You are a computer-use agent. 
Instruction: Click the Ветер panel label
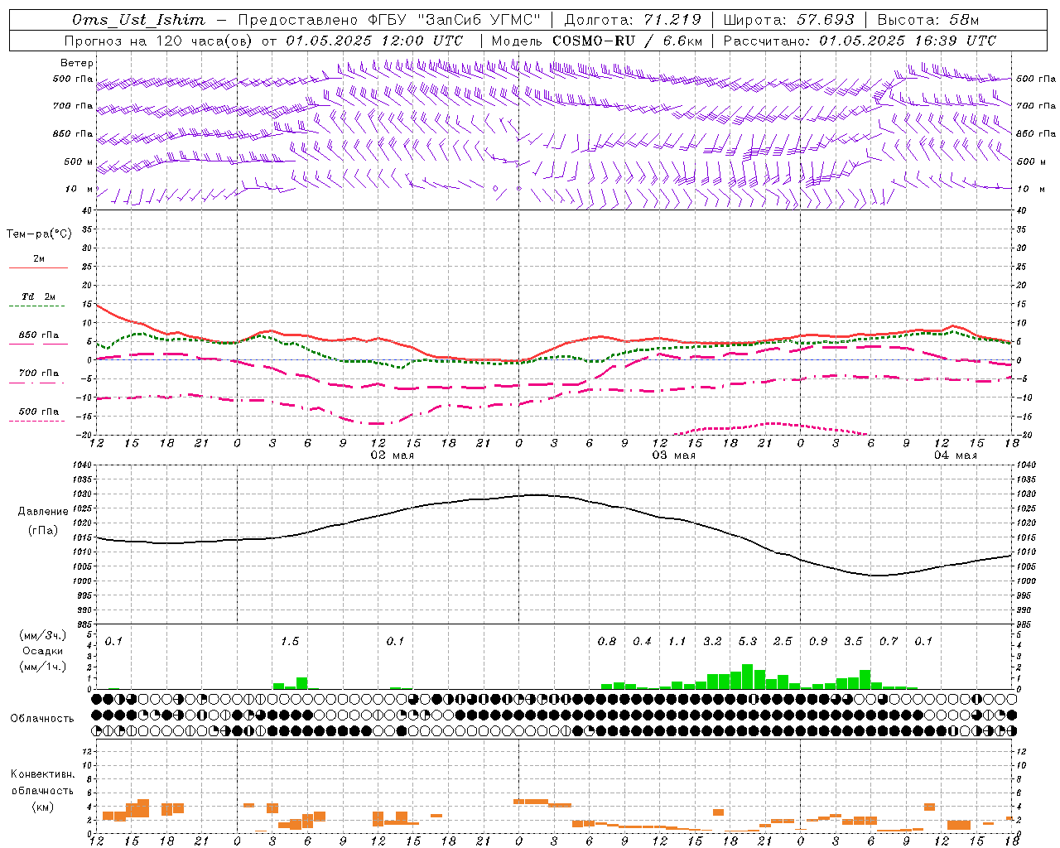point(77,63)
